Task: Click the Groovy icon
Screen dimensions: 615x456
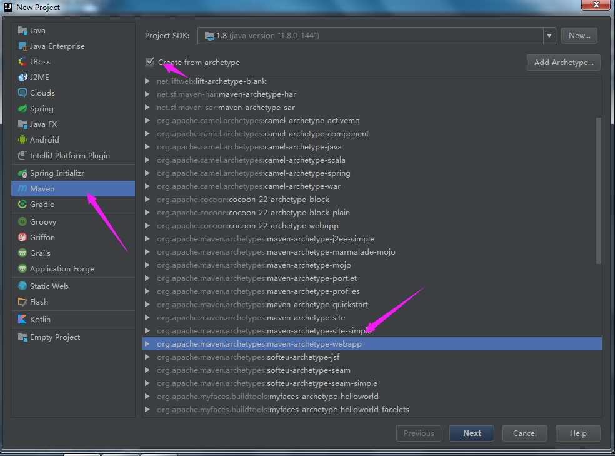Action: point(22,221)
